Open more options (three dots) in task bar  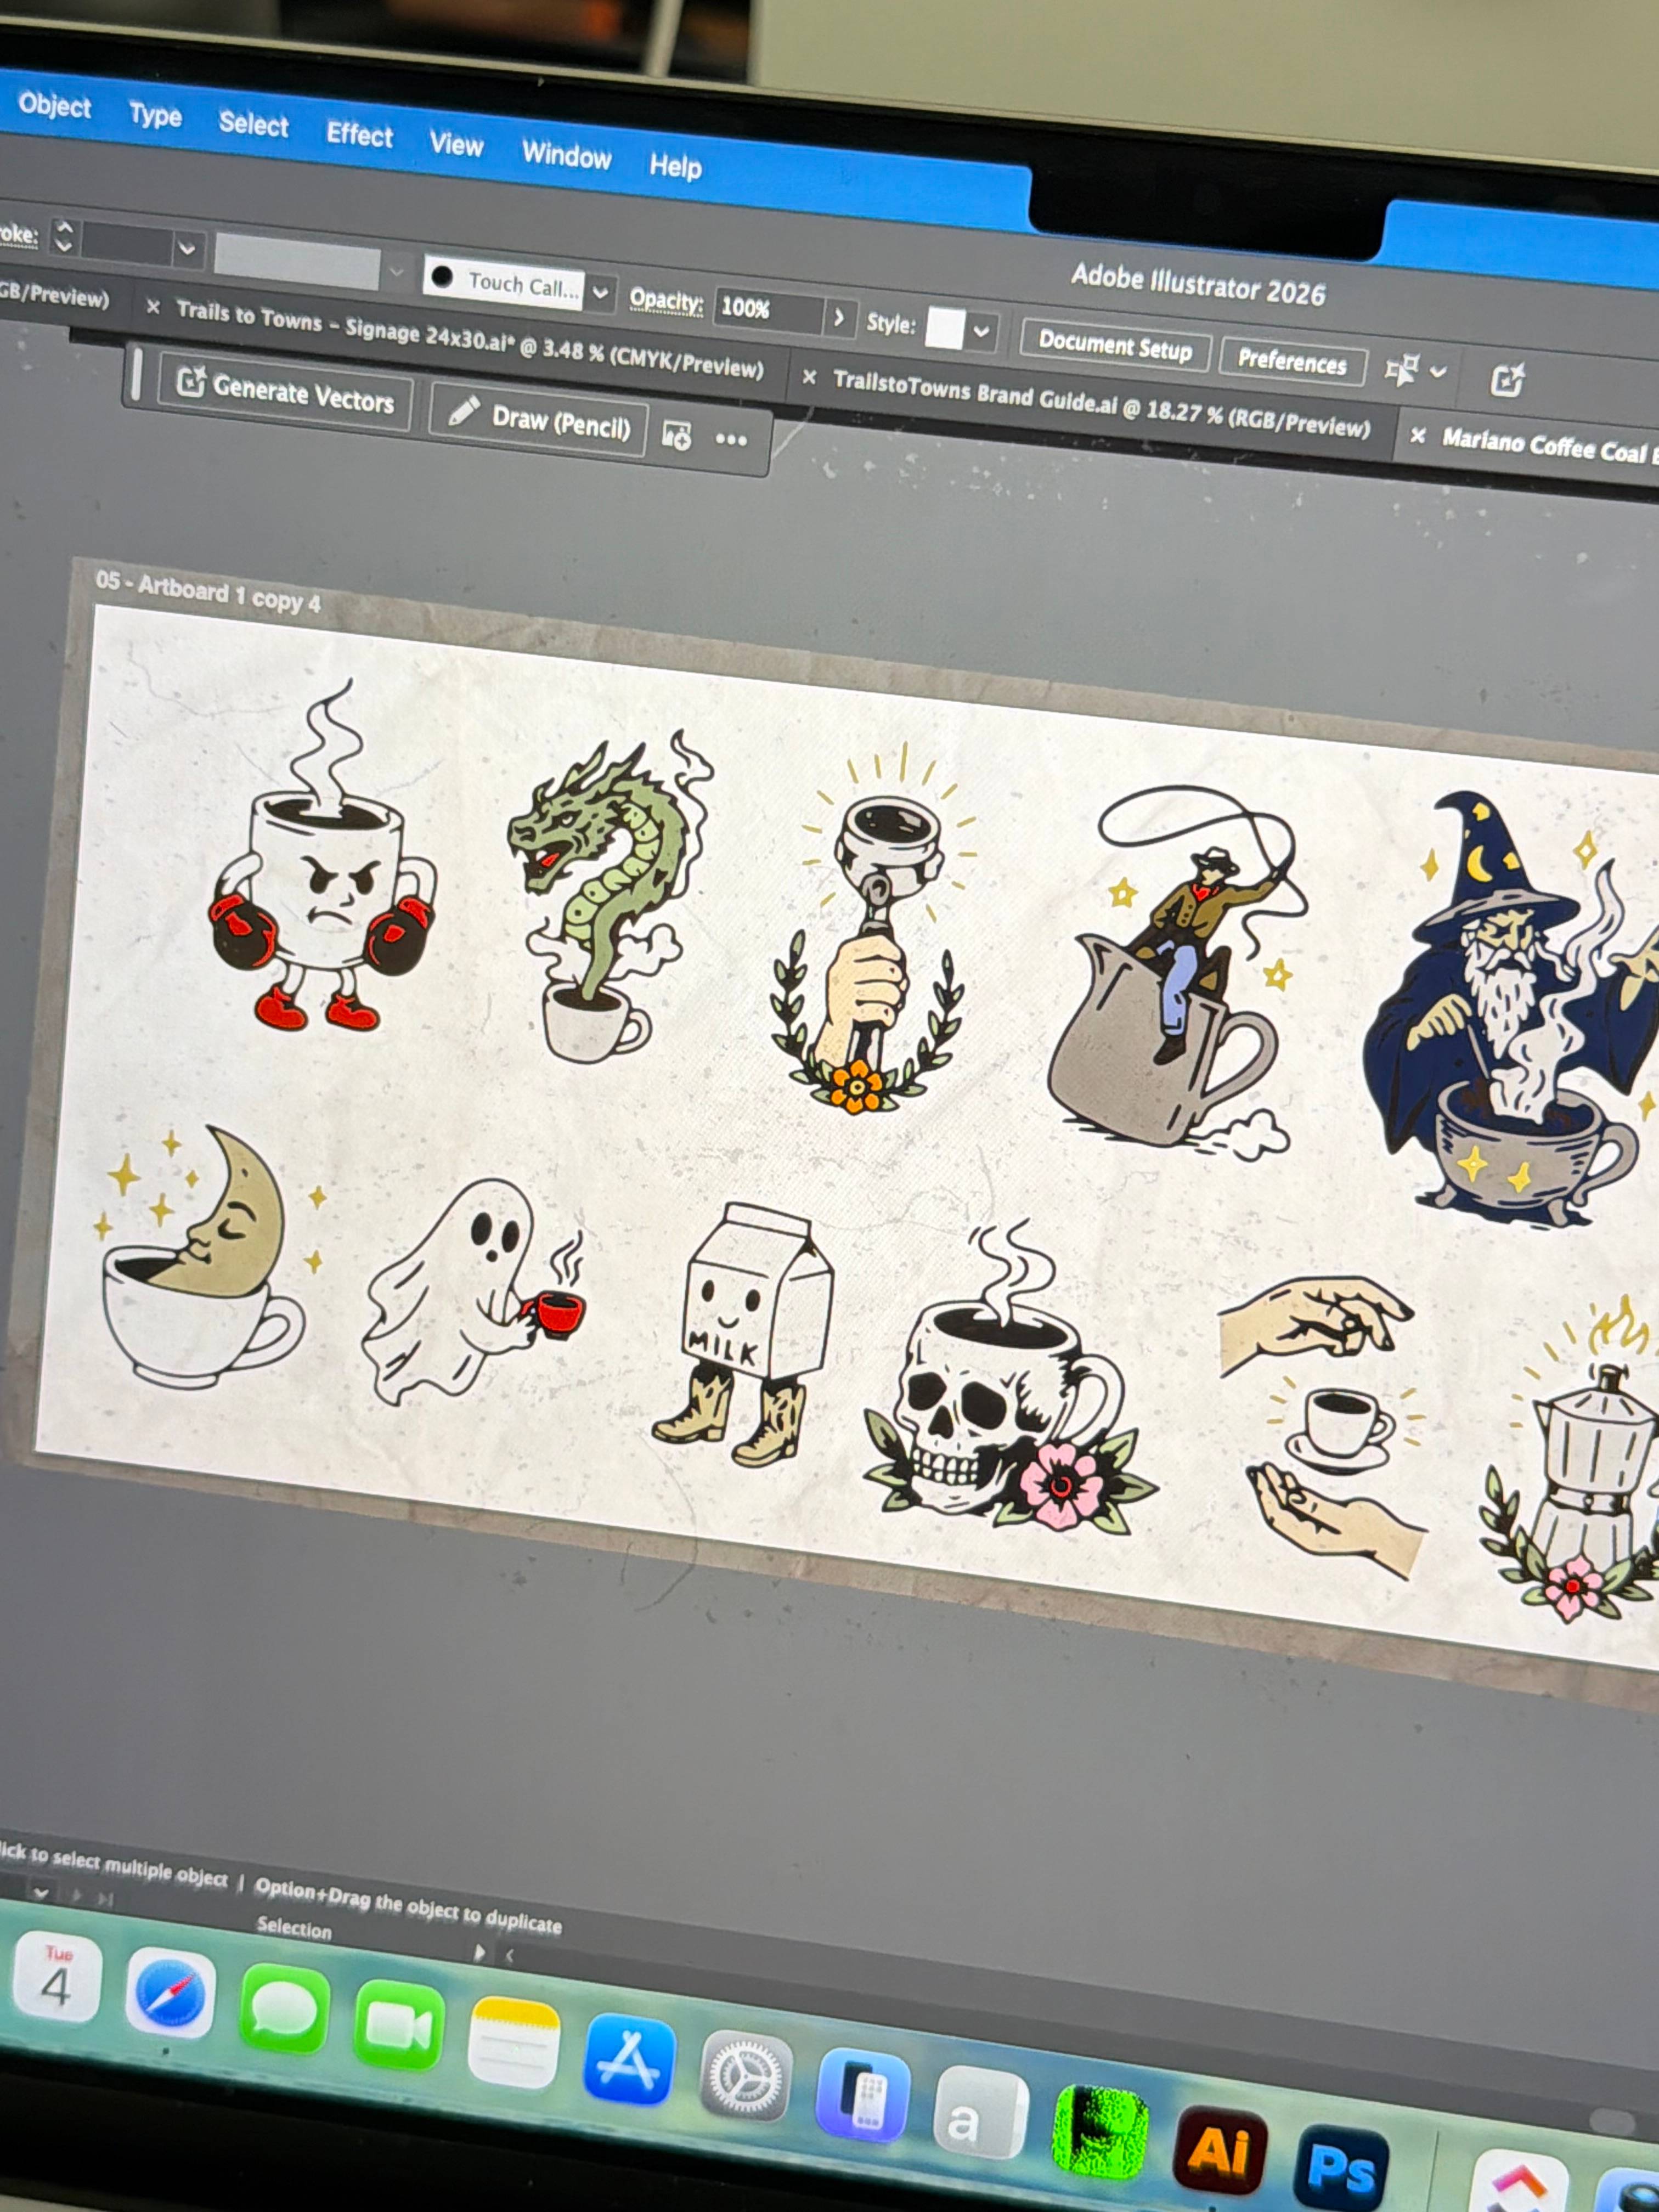pyautogui.click(x=731, y=440)
